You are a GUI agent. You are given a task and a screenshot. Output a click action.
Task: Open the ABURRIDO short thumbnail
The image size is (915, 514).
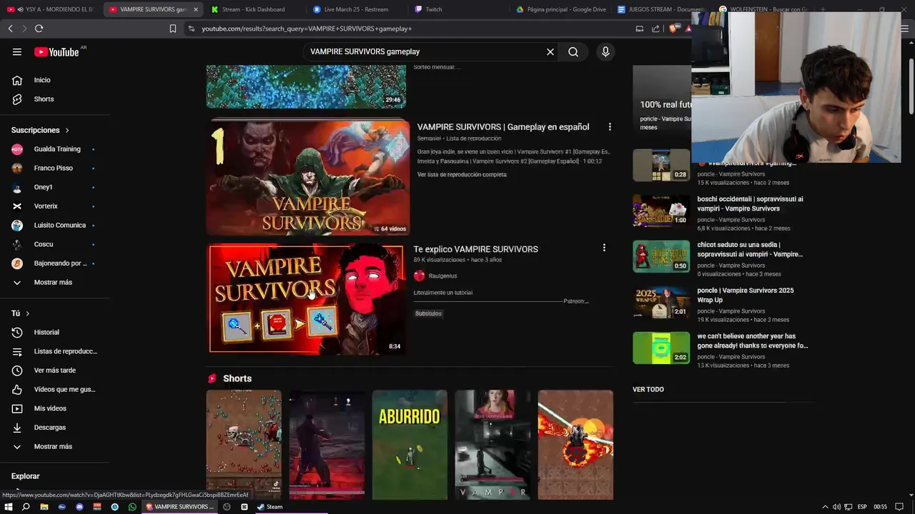(x=410, y=444)
